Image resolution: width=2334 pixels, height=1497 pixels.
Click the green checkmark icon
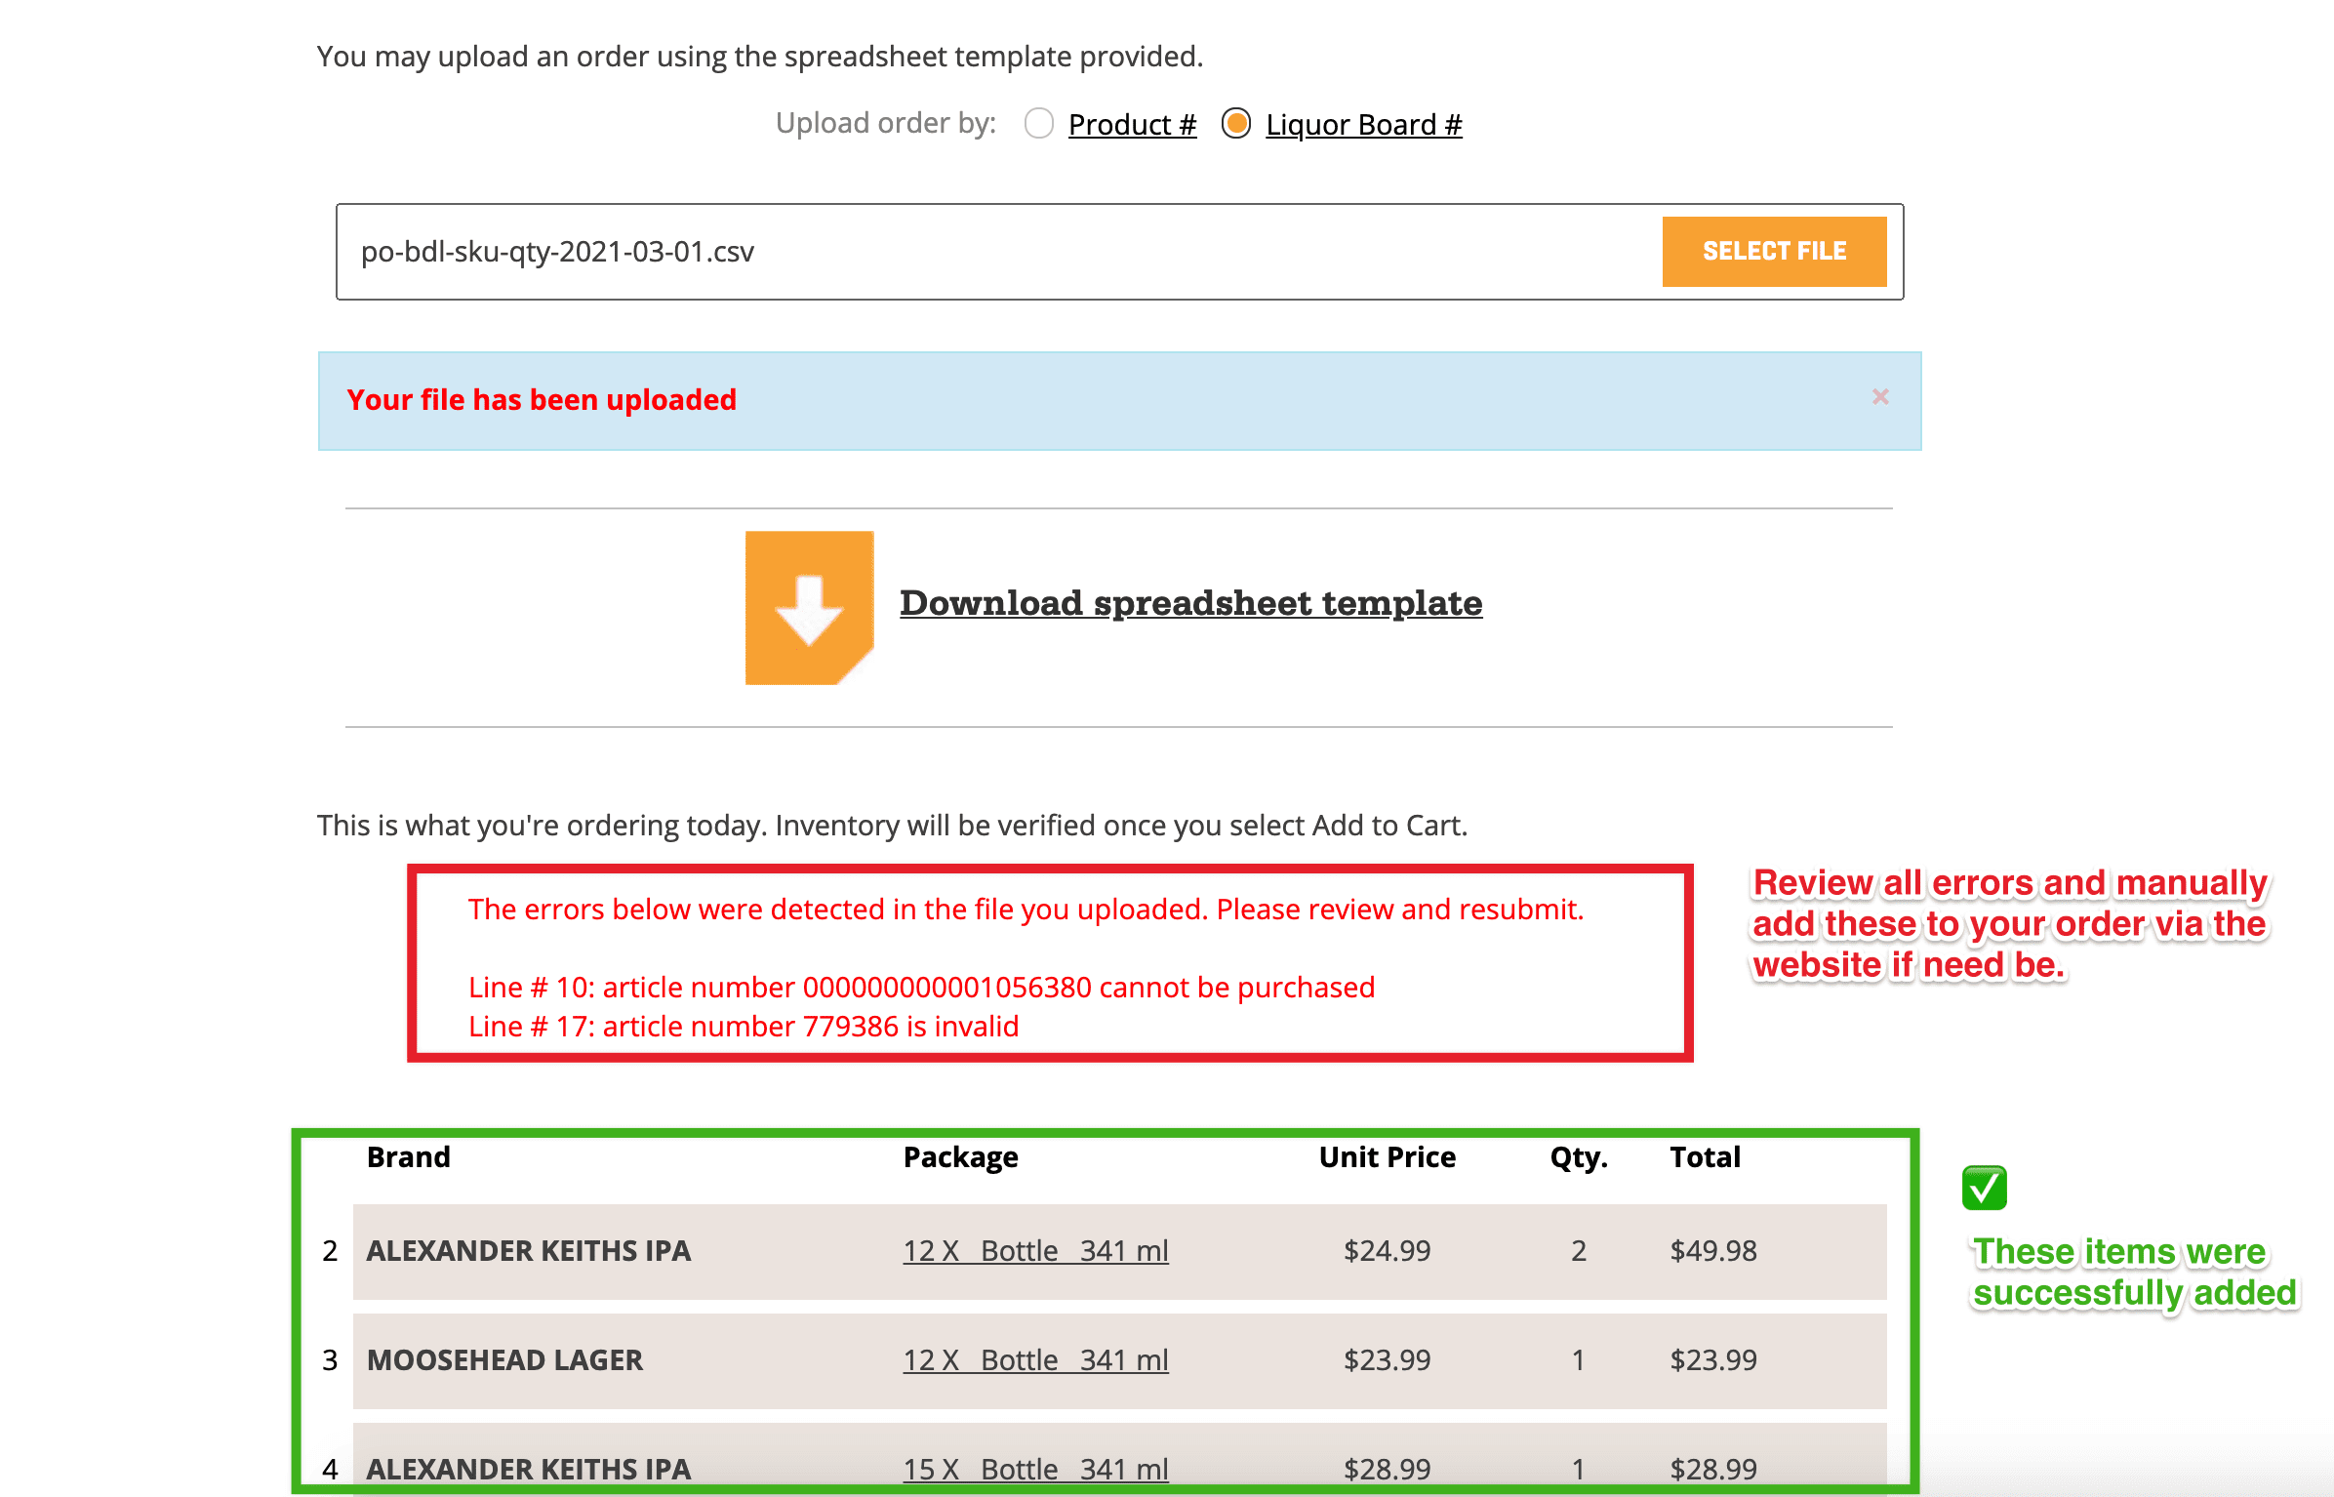pyautogui.click(x=1984, y=1188)
